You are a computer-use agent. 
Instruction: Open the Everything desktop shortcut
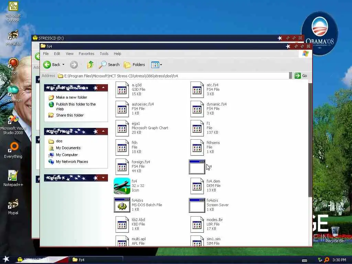tap(13, 151)
